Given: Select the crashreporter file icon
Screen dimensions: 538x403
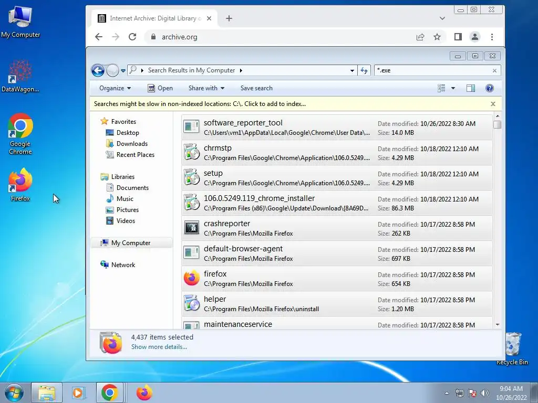Looking at the screenshot, I should pos(191,228).
